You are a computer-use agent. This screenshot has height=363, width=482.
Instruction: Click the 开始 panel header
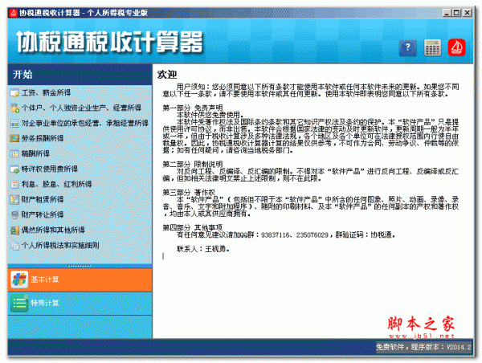80,75
